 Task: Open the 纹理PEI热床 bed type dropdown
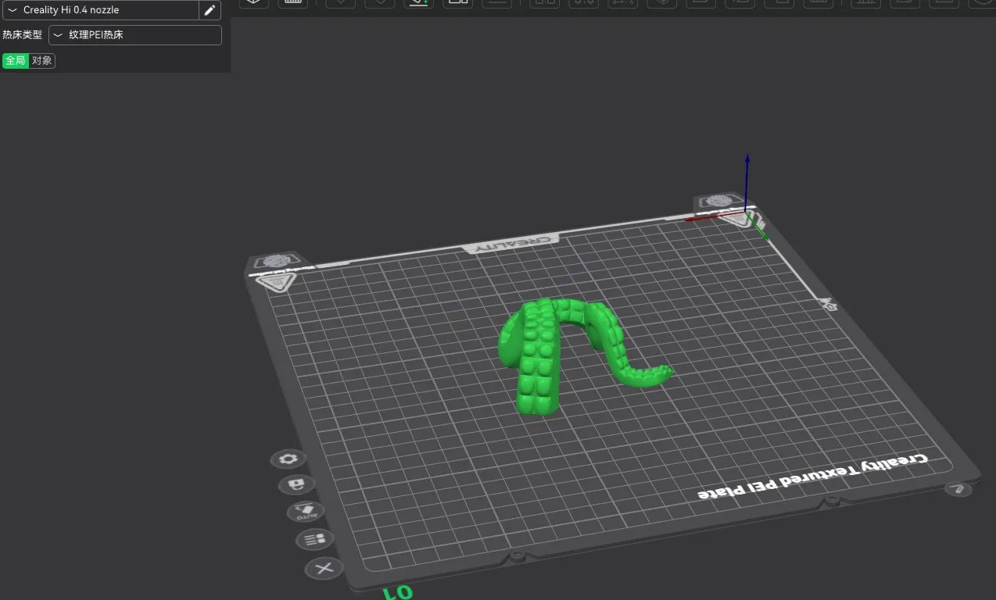(x=134, y=34)
